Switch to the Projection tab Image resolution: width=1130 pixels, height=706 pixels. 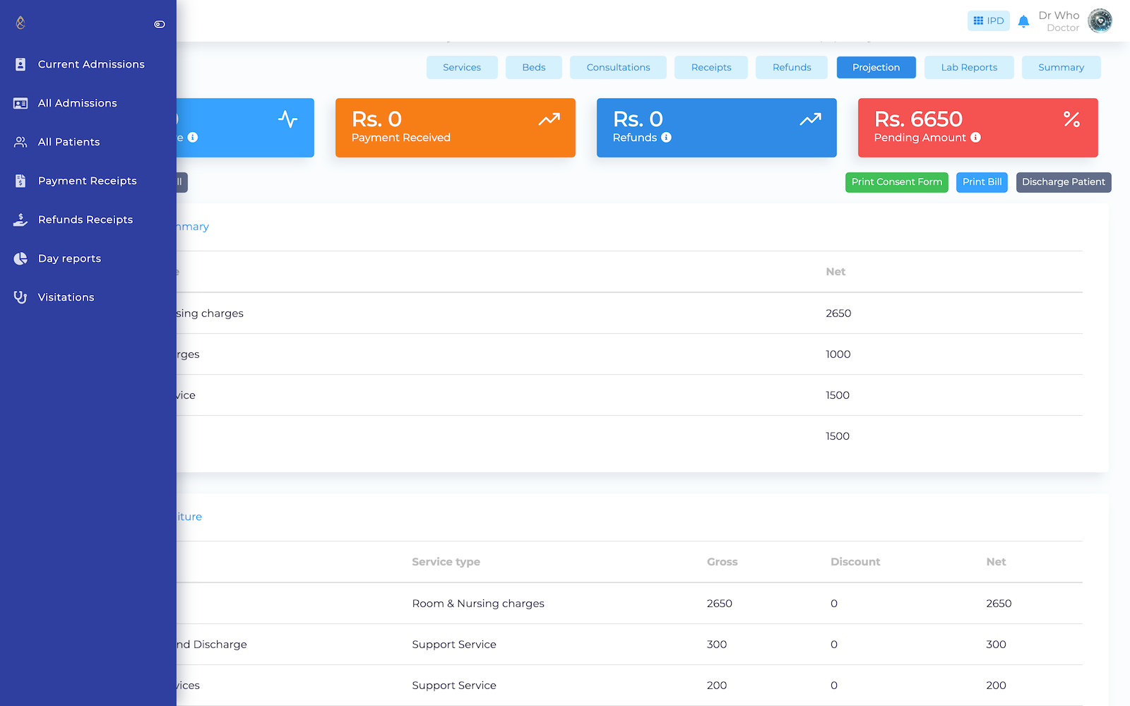pos(876,68)
